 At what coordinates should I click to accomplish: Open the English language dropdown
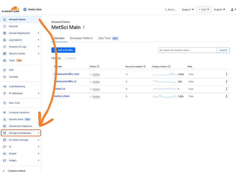point(219,9)
